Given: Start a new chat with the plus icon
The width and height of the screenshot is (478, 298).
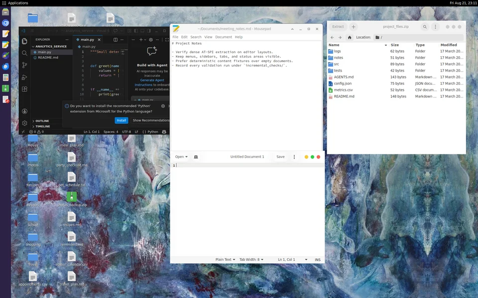Looking at the screenshot, I should coord(141,40).
